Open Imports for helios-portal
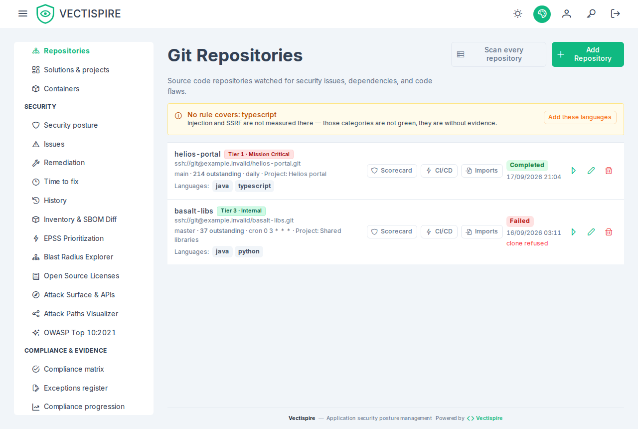The height and width of the screenshot is (429, 638). coord(482,171)
